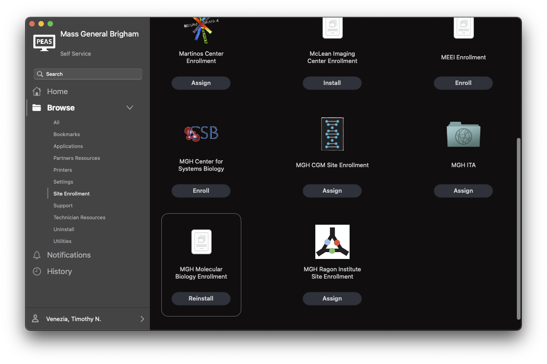The height and width of the screenshot is (364, 547).
Task: Install McLean Imaging Center Enrollment
Action: tap(332, 83)
